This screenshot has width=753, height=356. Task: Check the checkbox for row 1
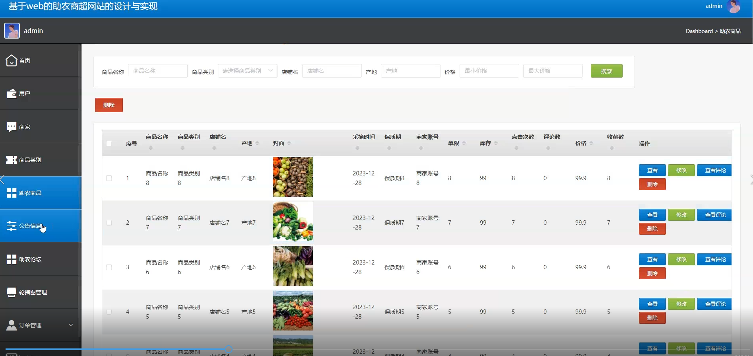(x=109, y=178)
